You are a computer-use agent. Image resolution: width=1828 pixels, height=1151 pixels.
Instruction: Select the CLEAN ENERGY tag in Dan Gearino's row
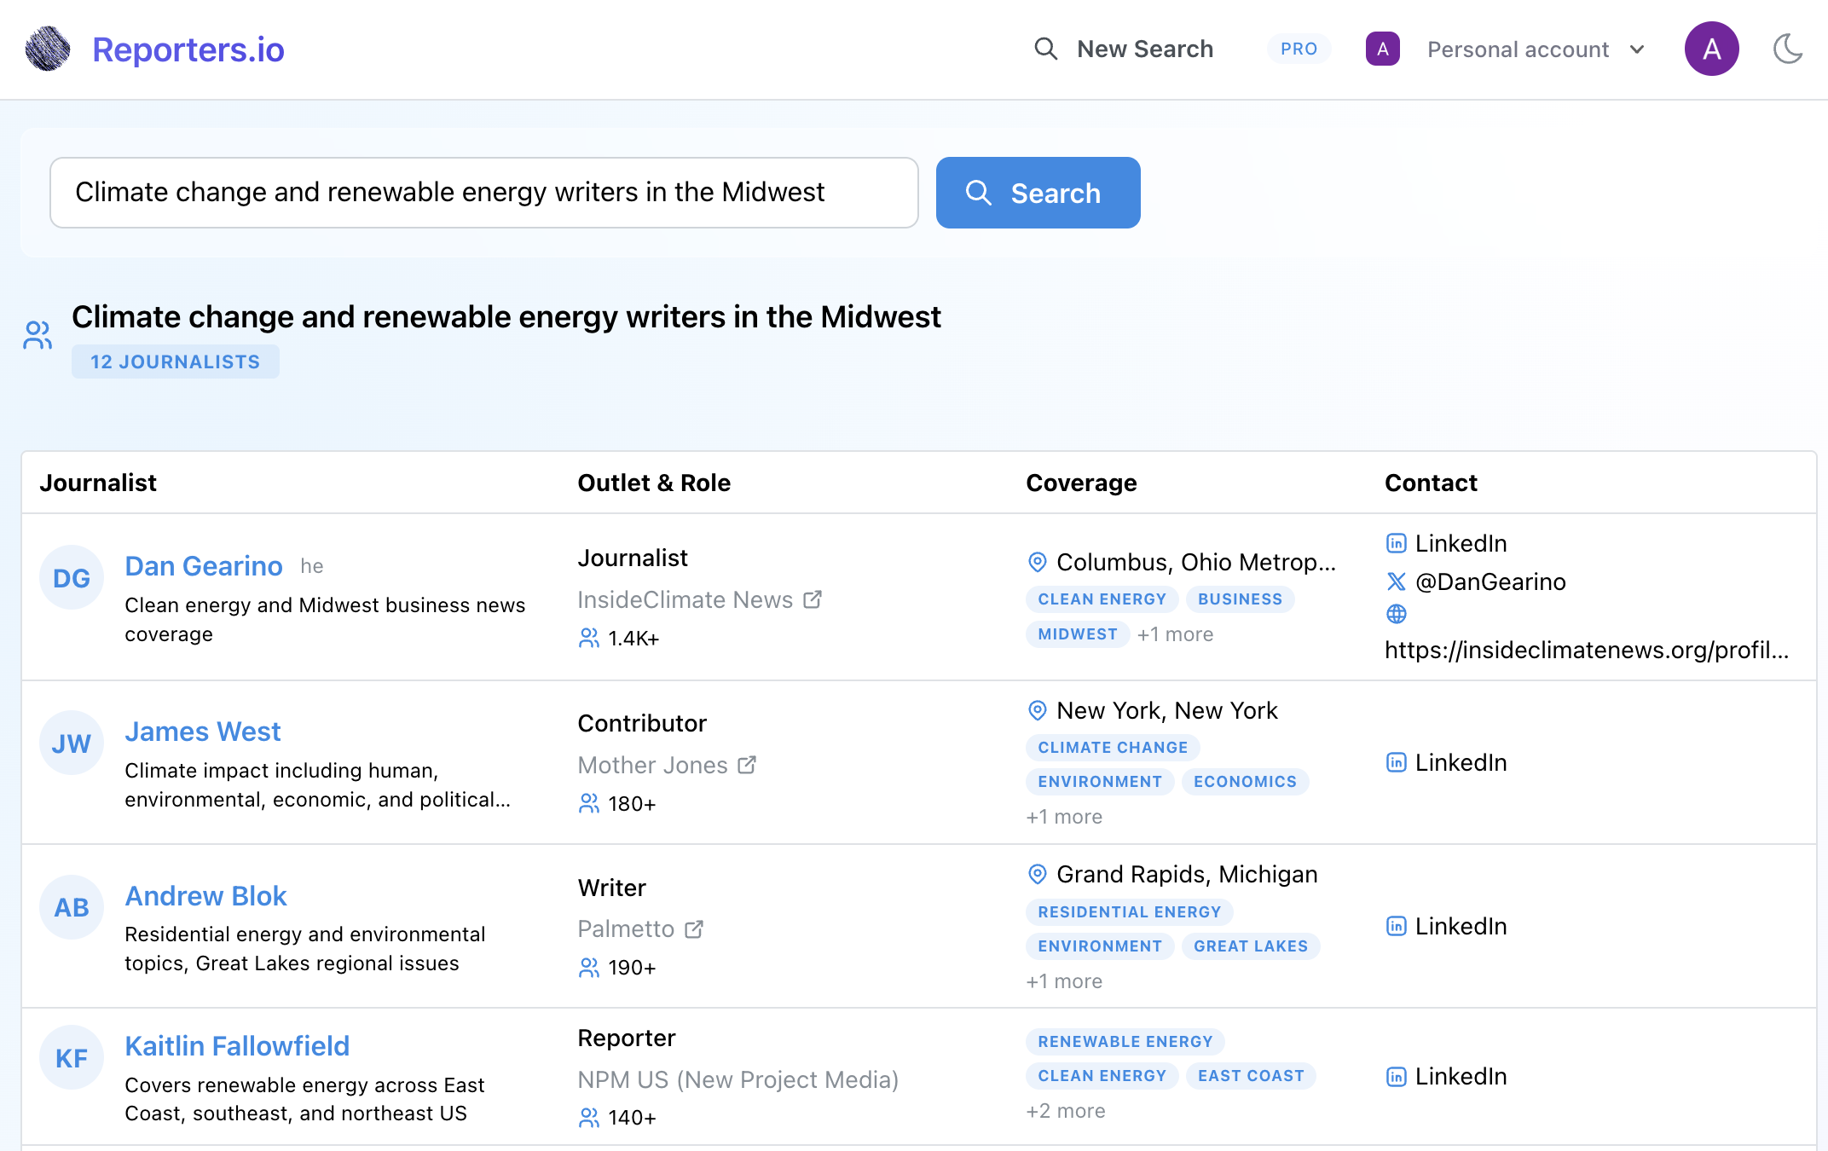1102,599
